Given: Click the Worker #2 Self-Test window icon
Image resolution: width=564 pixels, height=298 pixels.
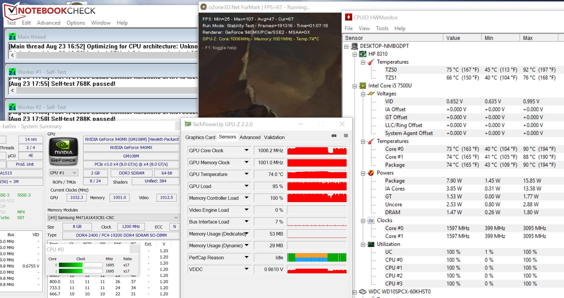Looking at the screenshot, I should click(x=12, y=107).
